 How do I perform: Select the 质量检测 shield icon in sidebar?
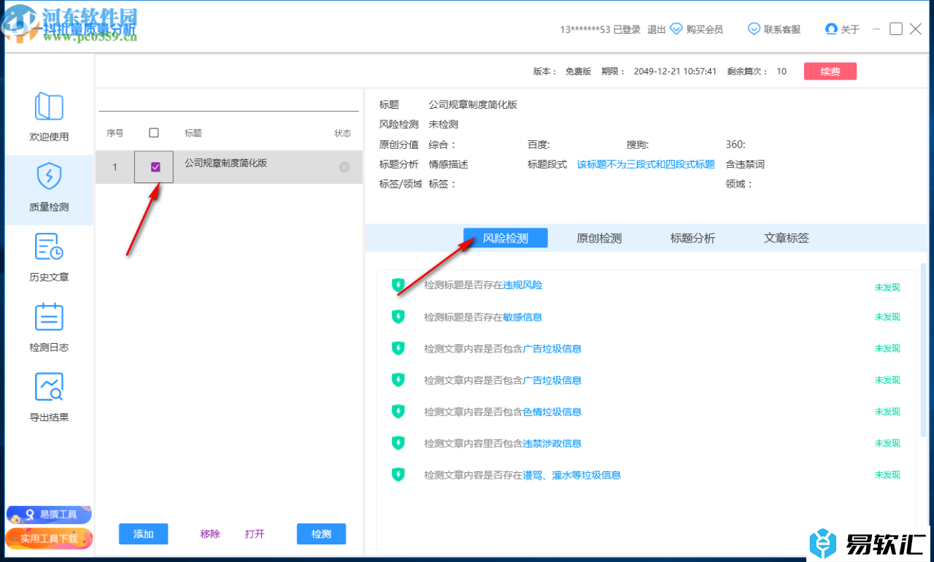pos(49,177)
